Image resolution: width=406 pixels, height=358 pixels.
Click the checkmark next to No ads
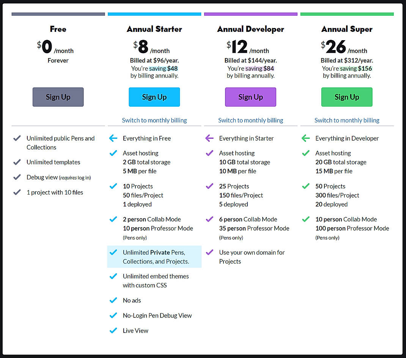113,300
